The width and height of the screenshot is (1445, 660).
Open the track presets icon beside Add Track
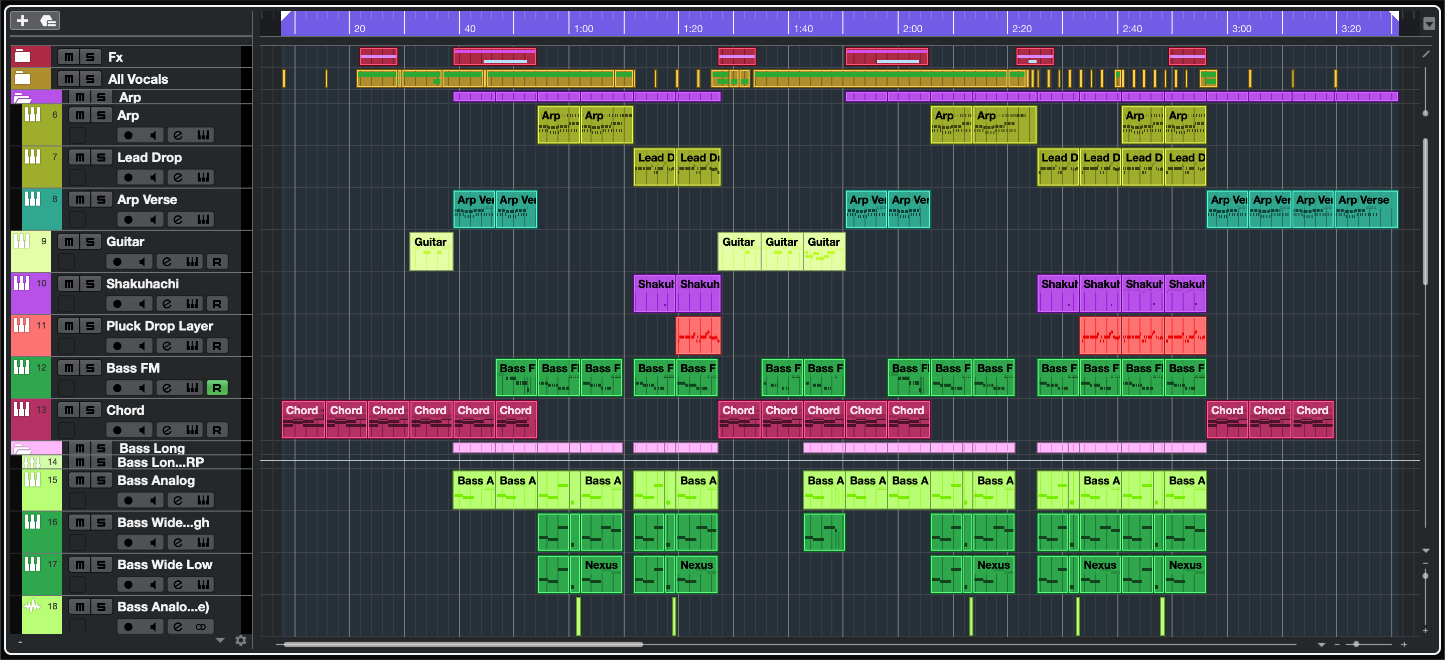tap(48, 21)
